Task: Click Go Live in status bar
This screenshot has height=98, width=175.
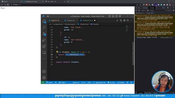Action: [111, 82]
